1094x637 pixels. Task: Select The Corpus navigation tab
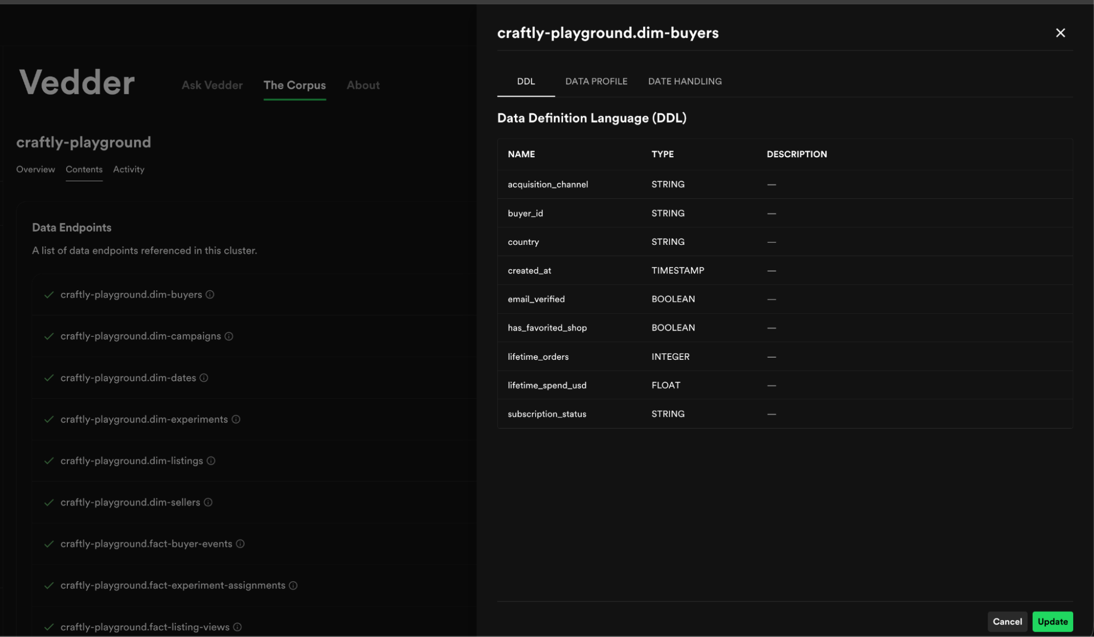tap(294, 85)
